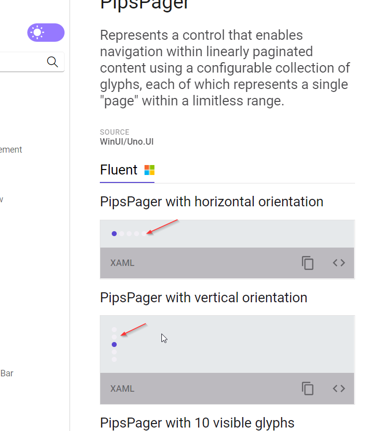Click the XAML label on the horizontal code bar
Image resolution: width=366 pixels, height=431 pixels.
pos(122,263)
